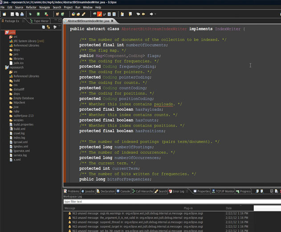The height and width of the screenshot is (232, 281).
Task: Switch to the Problems tab
Action: pos(72,191)
